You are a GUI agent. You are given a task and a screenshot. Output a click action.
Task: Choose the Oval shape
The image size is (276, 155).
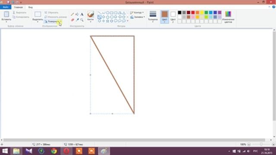(x=107, y=13)
